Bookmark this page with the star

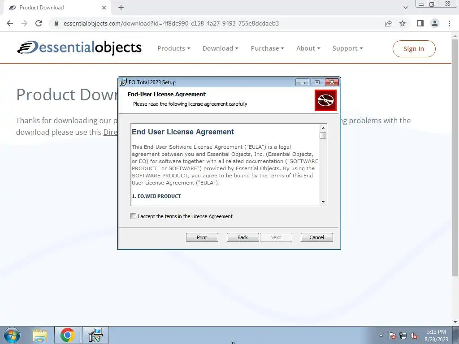(403, 23)
